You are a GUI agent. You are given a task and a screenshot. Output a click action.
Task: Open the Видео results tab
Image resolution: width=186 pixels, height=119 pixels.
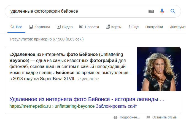tap(65, 27)
